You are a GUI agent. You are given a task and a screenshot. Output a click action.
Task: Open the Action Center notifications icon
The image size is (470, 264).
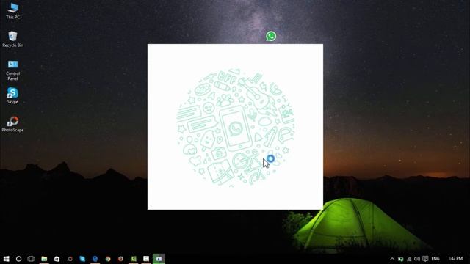click(x=425, y=259)
